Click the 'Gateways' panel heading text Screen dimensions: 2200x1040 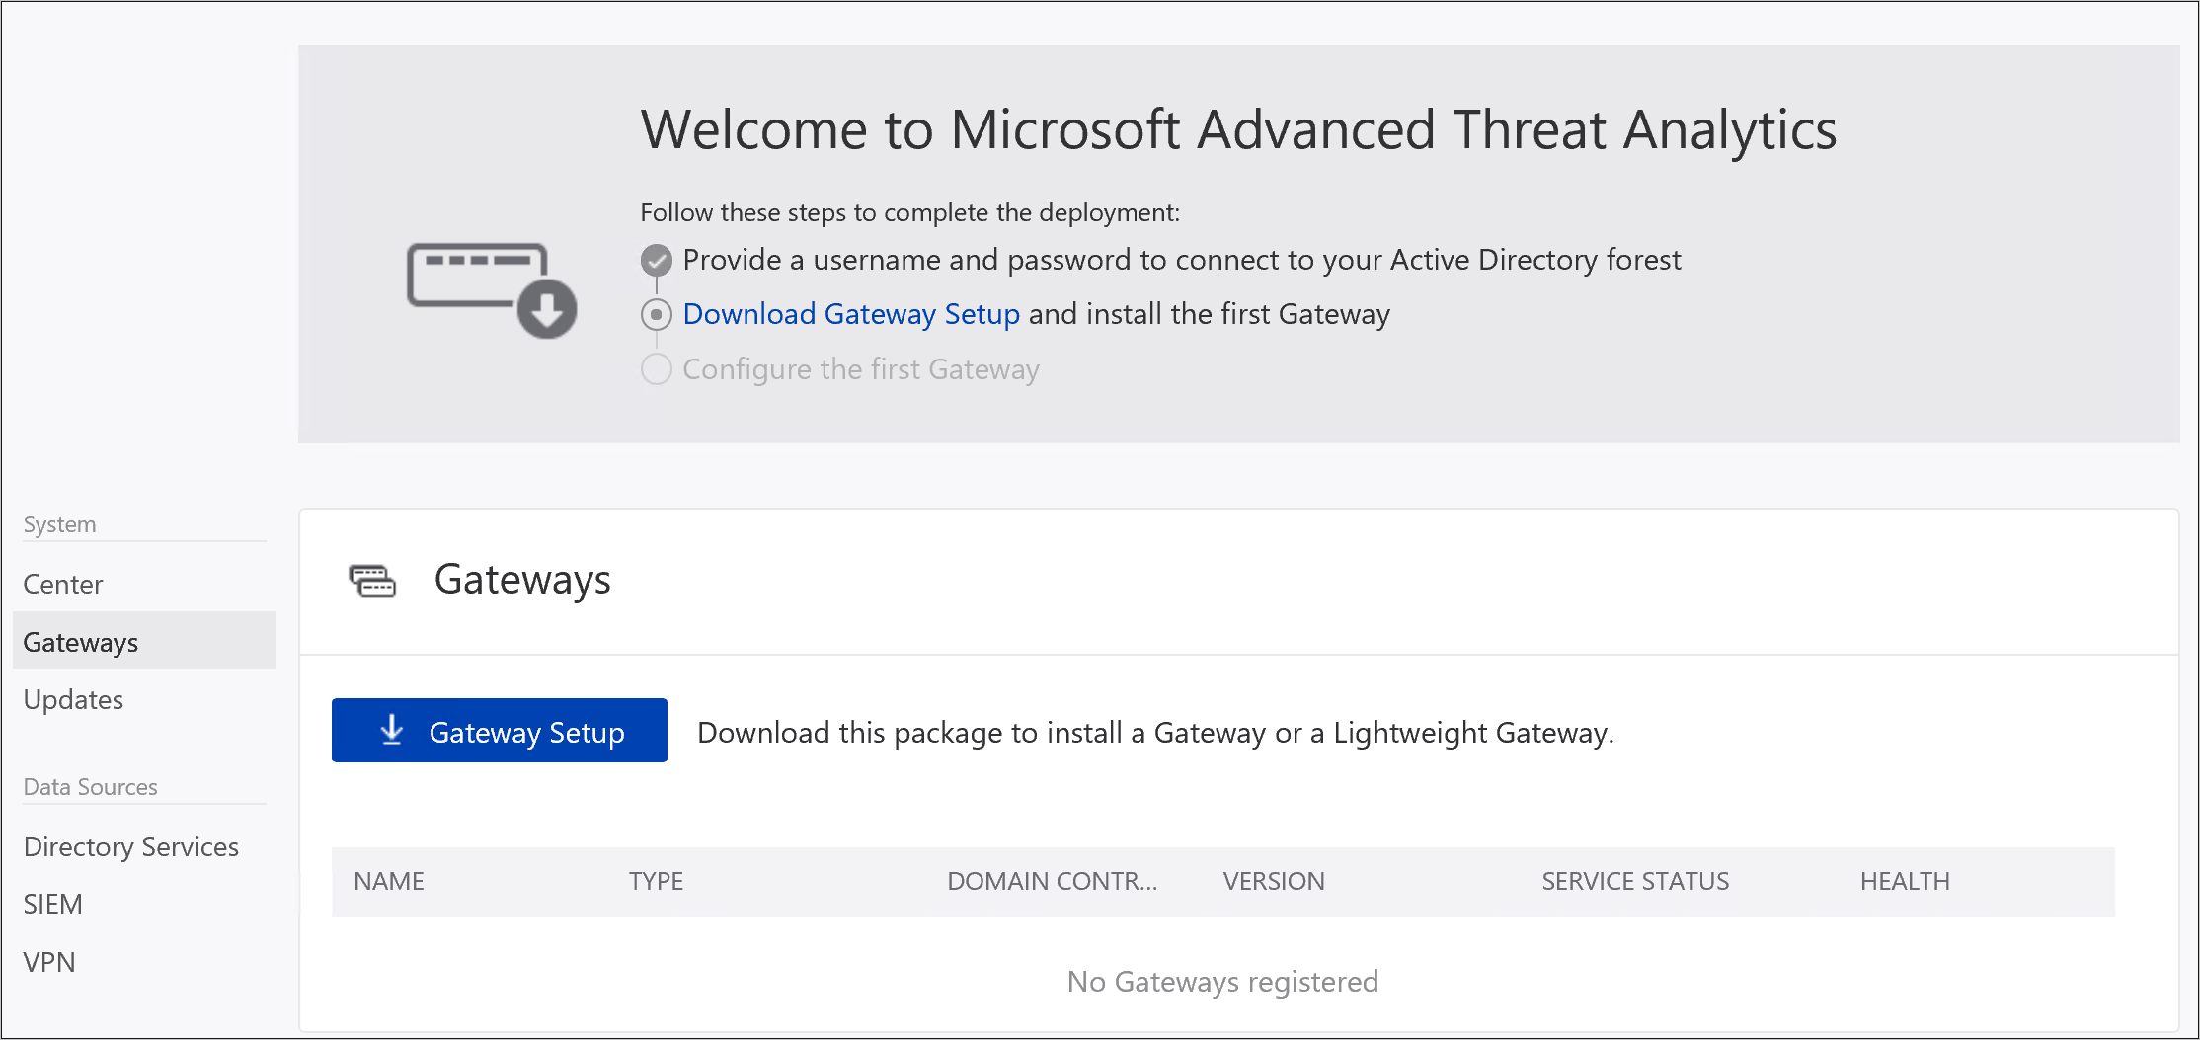(x=522, y=580)
